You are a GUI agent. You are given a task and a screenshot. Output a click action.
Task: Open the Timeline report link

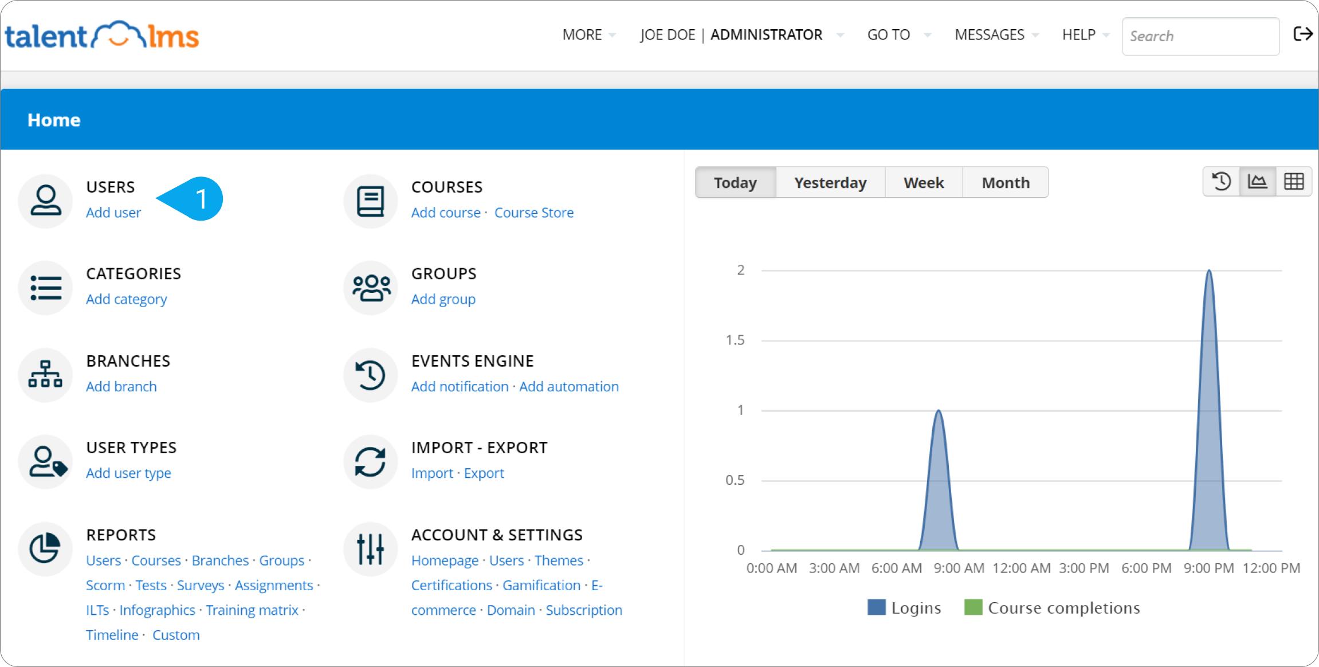[112, 635]
